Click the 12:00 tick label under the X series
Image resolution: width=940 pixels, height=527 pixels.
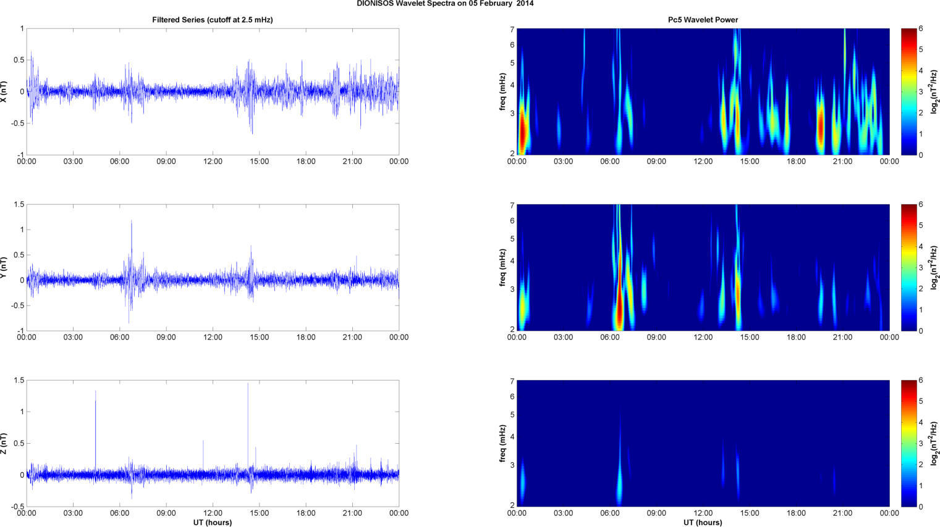click(213, 162)
